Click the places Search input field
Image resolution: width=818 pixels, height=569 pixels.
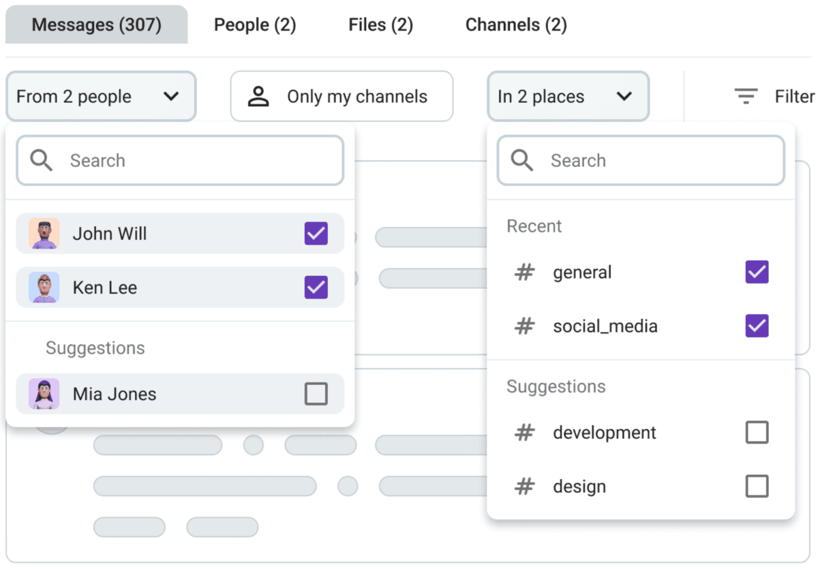pyautogui.click(x=654, y=161)
